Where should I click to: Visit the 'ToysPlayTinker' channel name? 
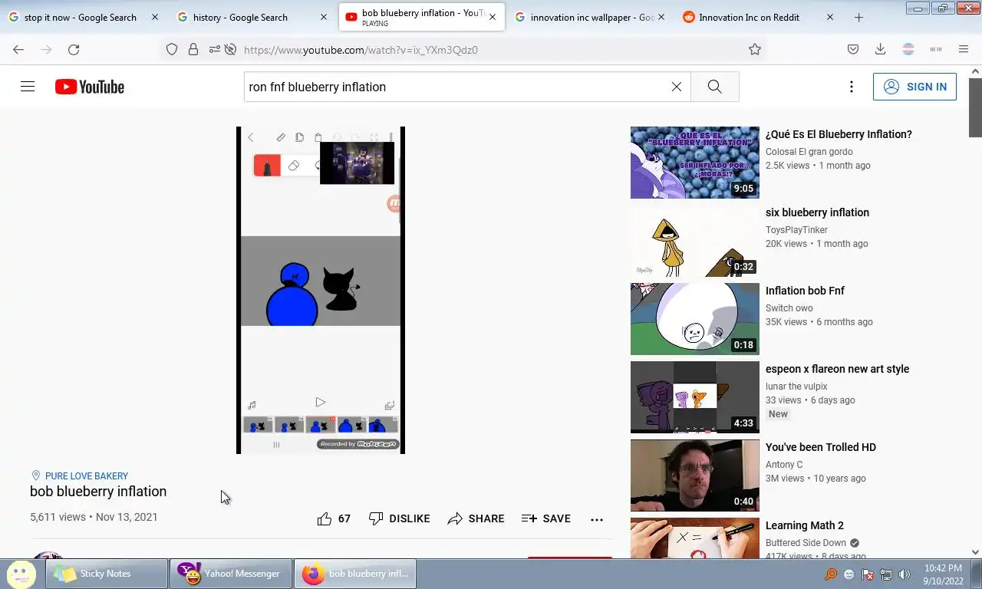click(x=796, y=229)
